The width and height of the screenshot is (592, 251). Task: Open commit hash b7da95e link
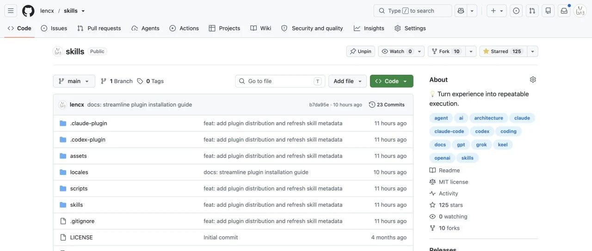[x=319, y=105]
